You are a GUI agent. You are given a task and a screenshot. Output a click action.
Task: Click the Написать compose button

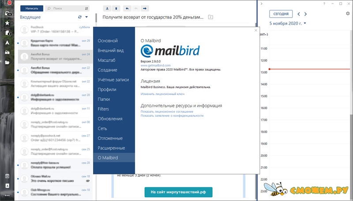pos(32,8)
